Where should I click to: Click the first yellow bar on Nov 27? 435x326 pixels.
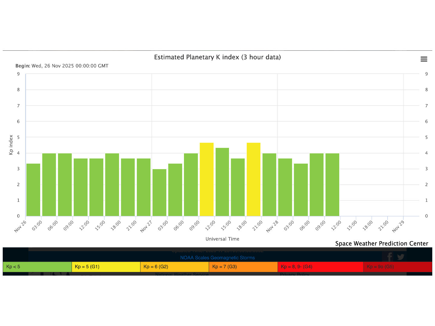(207, 180)
